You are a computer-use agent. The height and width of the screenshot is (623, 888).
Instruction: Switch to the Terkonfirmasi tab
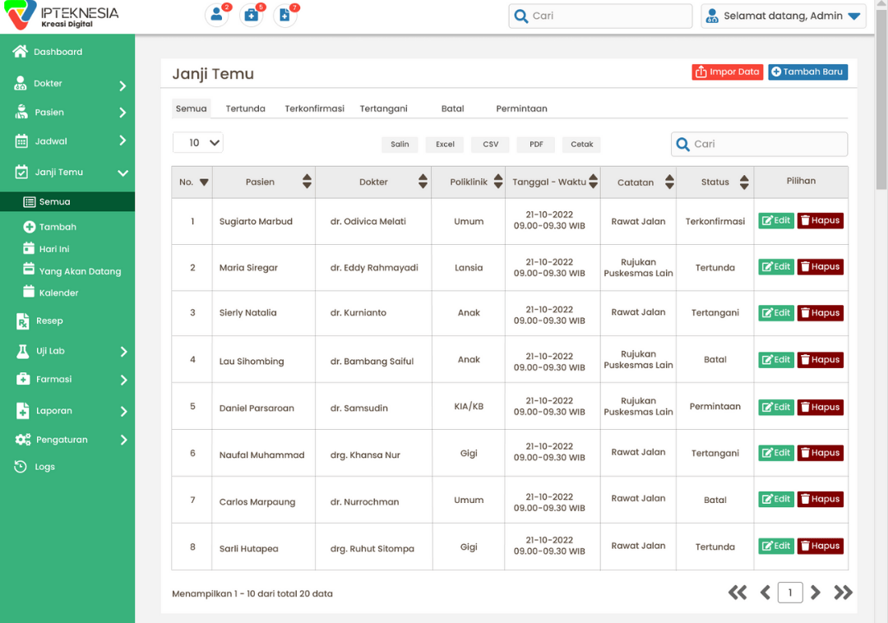[x=314, y=108]
